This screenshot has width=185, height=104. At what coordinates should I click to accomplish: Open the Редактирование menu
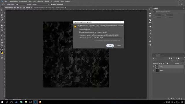(x=13, y=1)
